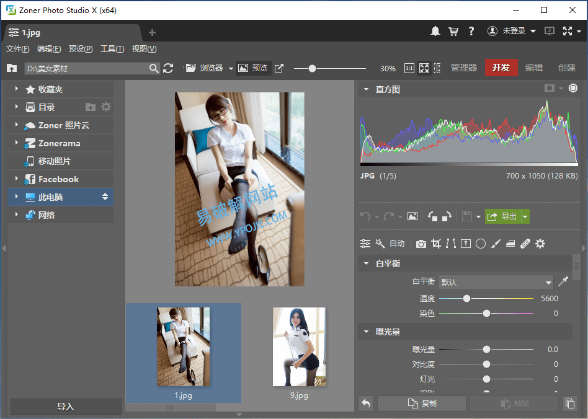The image size is (588, 419).
Task: Select the healing bandage tool
Action: [525, 244]
